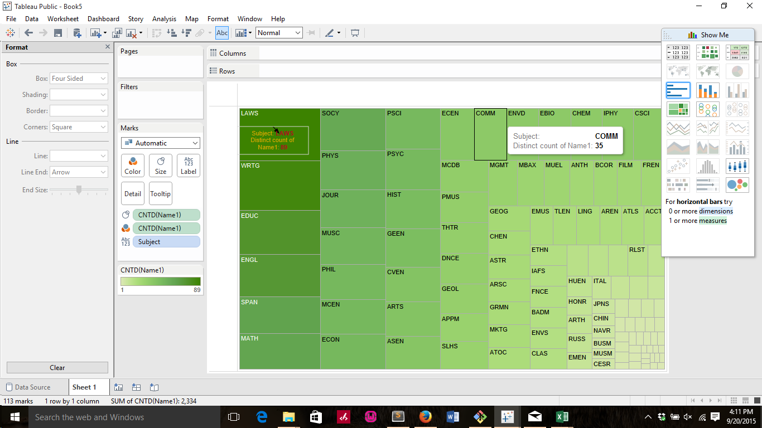Open the File menu
The image size is (762, 428).
pos(11,19)
